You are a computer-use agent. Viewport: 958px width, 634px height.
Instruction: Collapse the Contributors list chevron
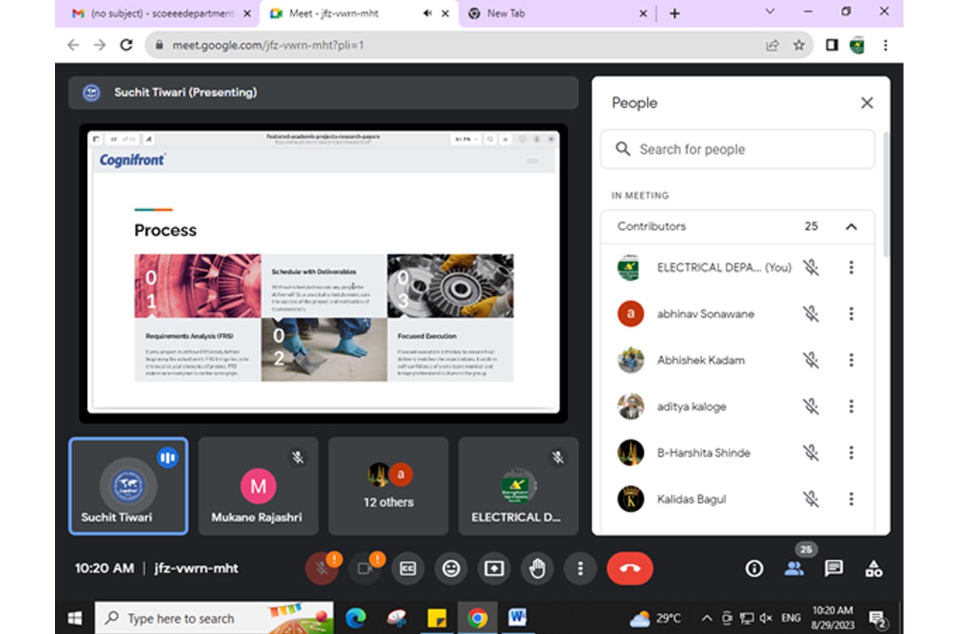851,226
